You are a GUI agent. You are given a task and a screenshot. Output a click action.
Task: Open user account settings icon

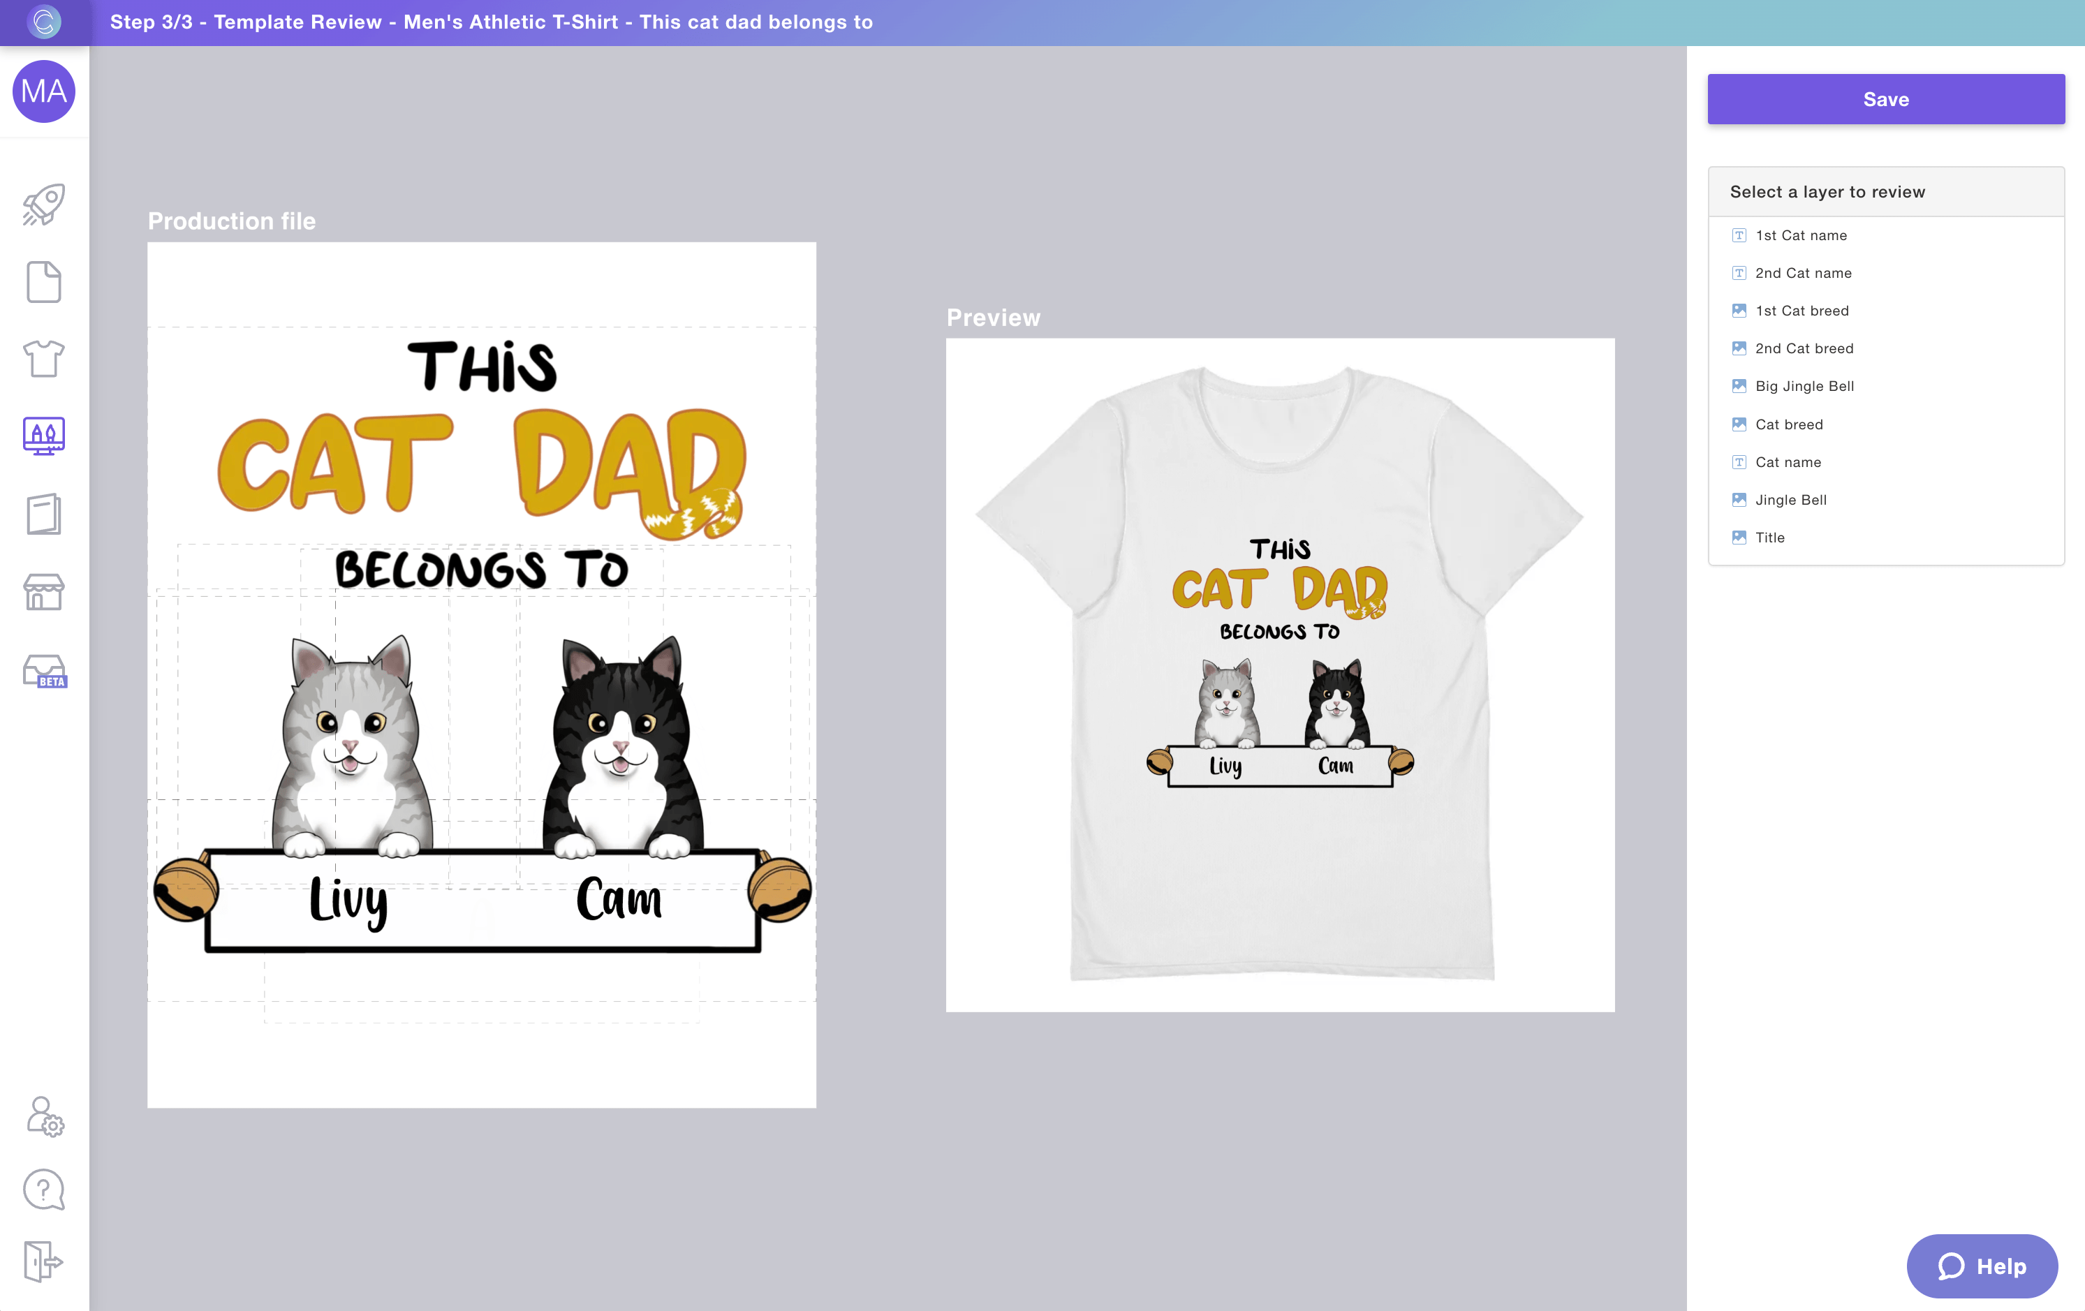(43, 1116)
